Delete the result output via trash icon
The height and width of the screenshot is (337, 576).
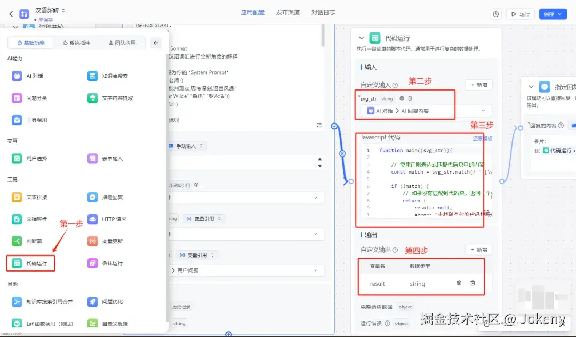tap(473, 283)
